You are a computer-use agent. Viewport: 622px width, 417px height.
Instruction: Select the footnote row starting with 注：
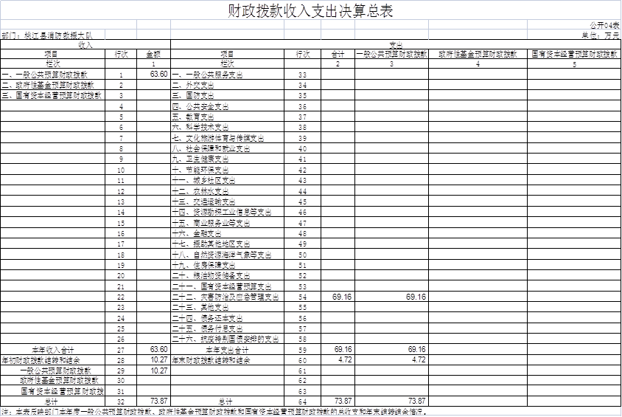pyautogui.click(x=214, y=412)
